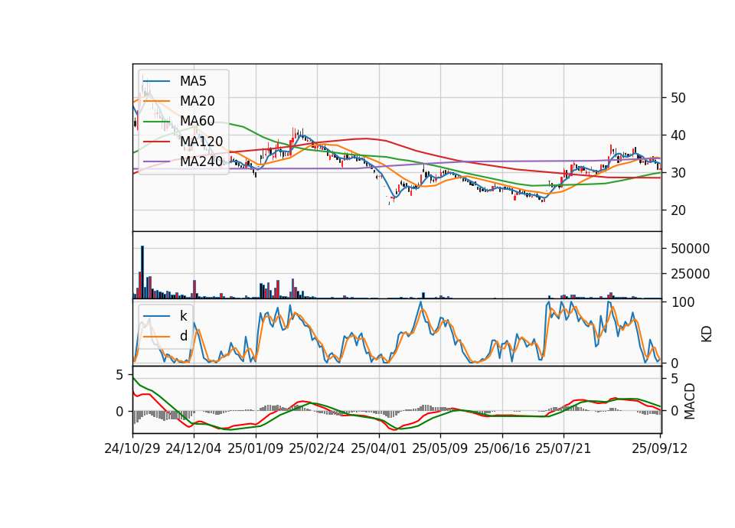Click the KD axis label
This screenshot has height=528, width=735.
(707, 334)
